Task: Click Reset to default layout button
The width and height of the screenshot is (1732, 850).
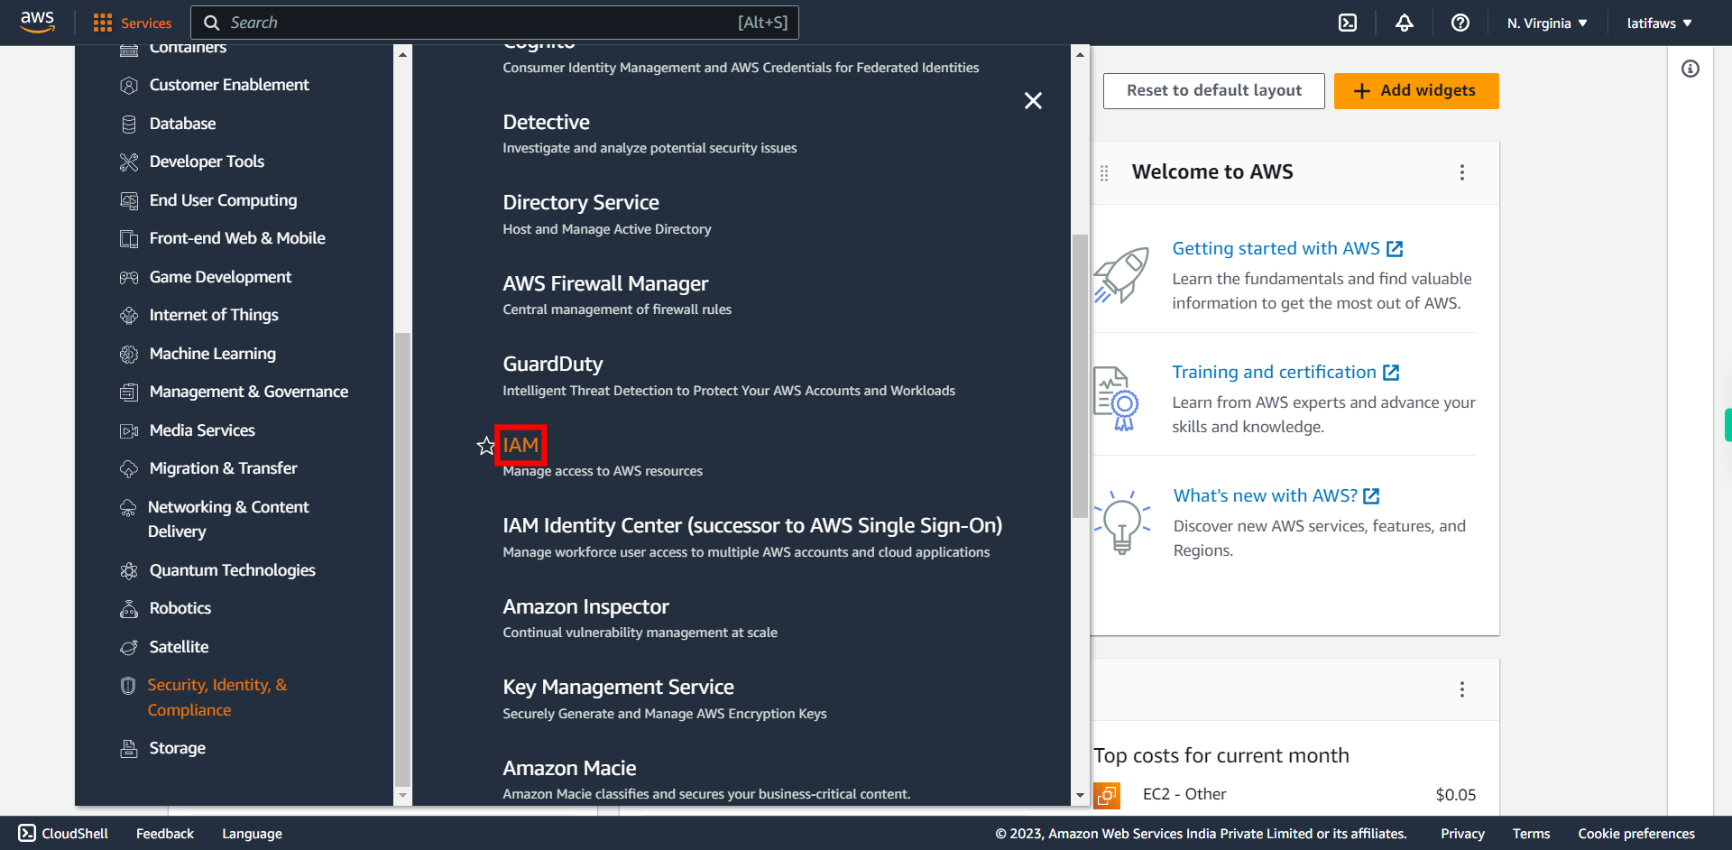Action: [x=1214, y=91]
